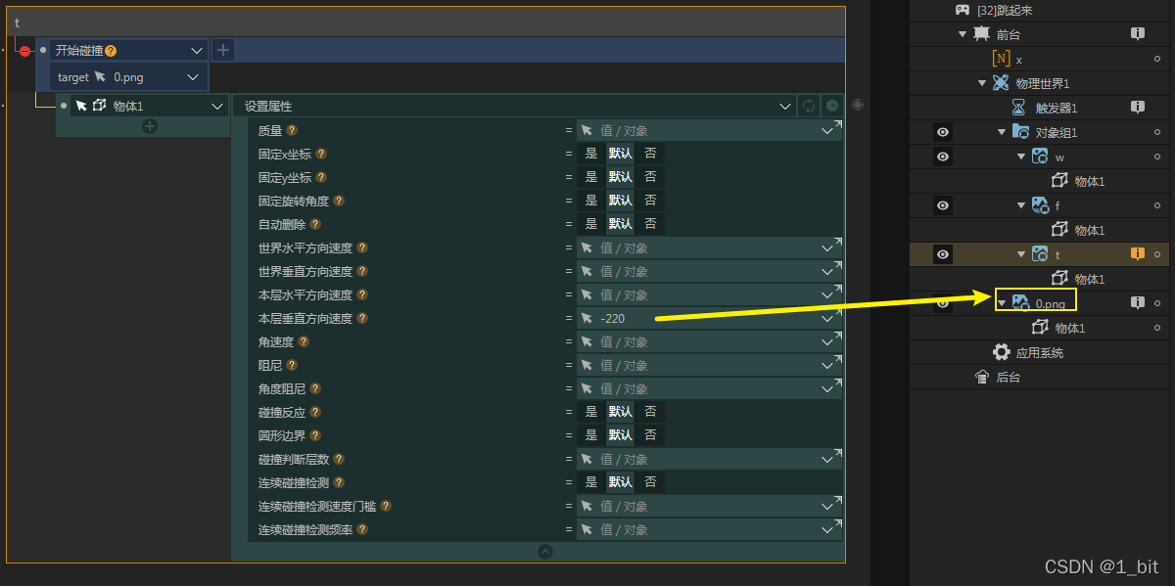This screenshot has width=1175, height=586.
Task: Set 固定y坐标 to 否
Action: (650, 177)
